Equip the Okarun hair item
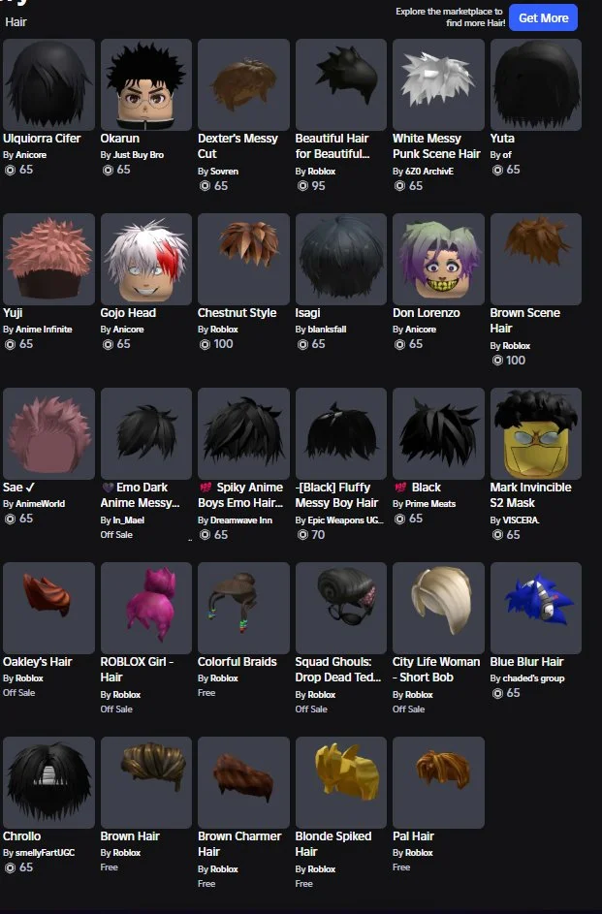The image size is (602, 914). 146,84
